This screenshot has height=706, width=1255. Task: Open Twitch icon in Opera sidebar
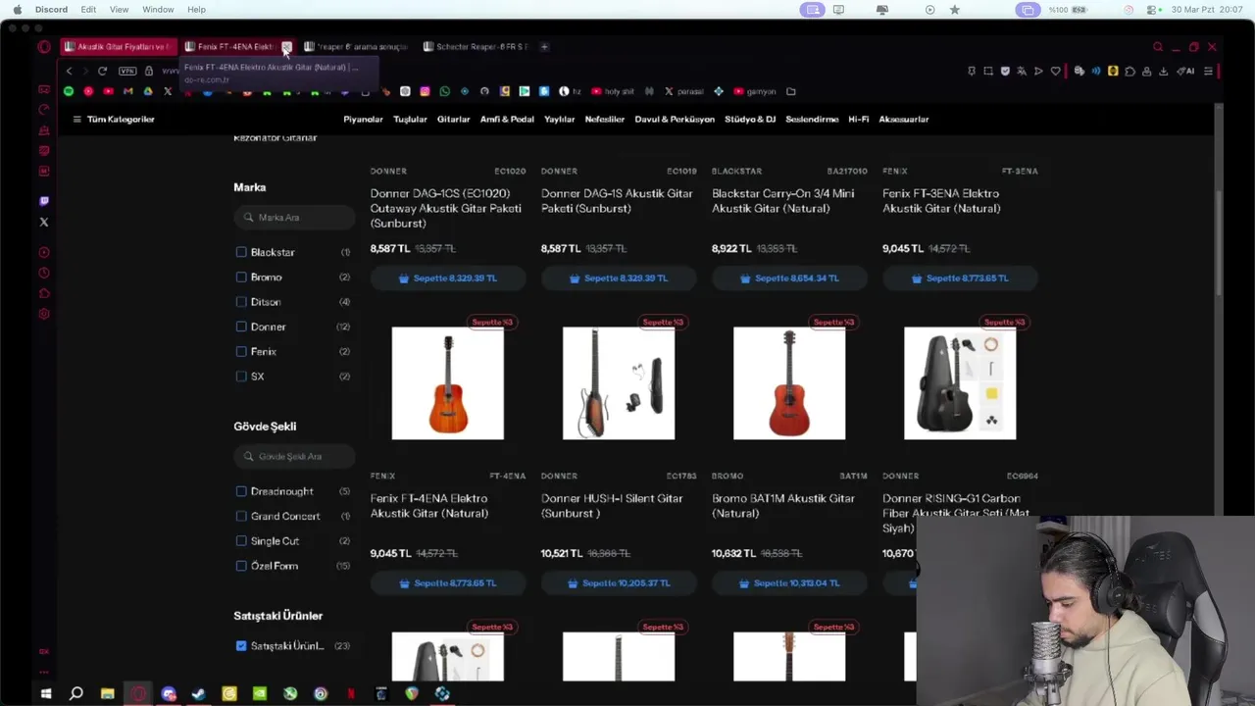[43, 201]
